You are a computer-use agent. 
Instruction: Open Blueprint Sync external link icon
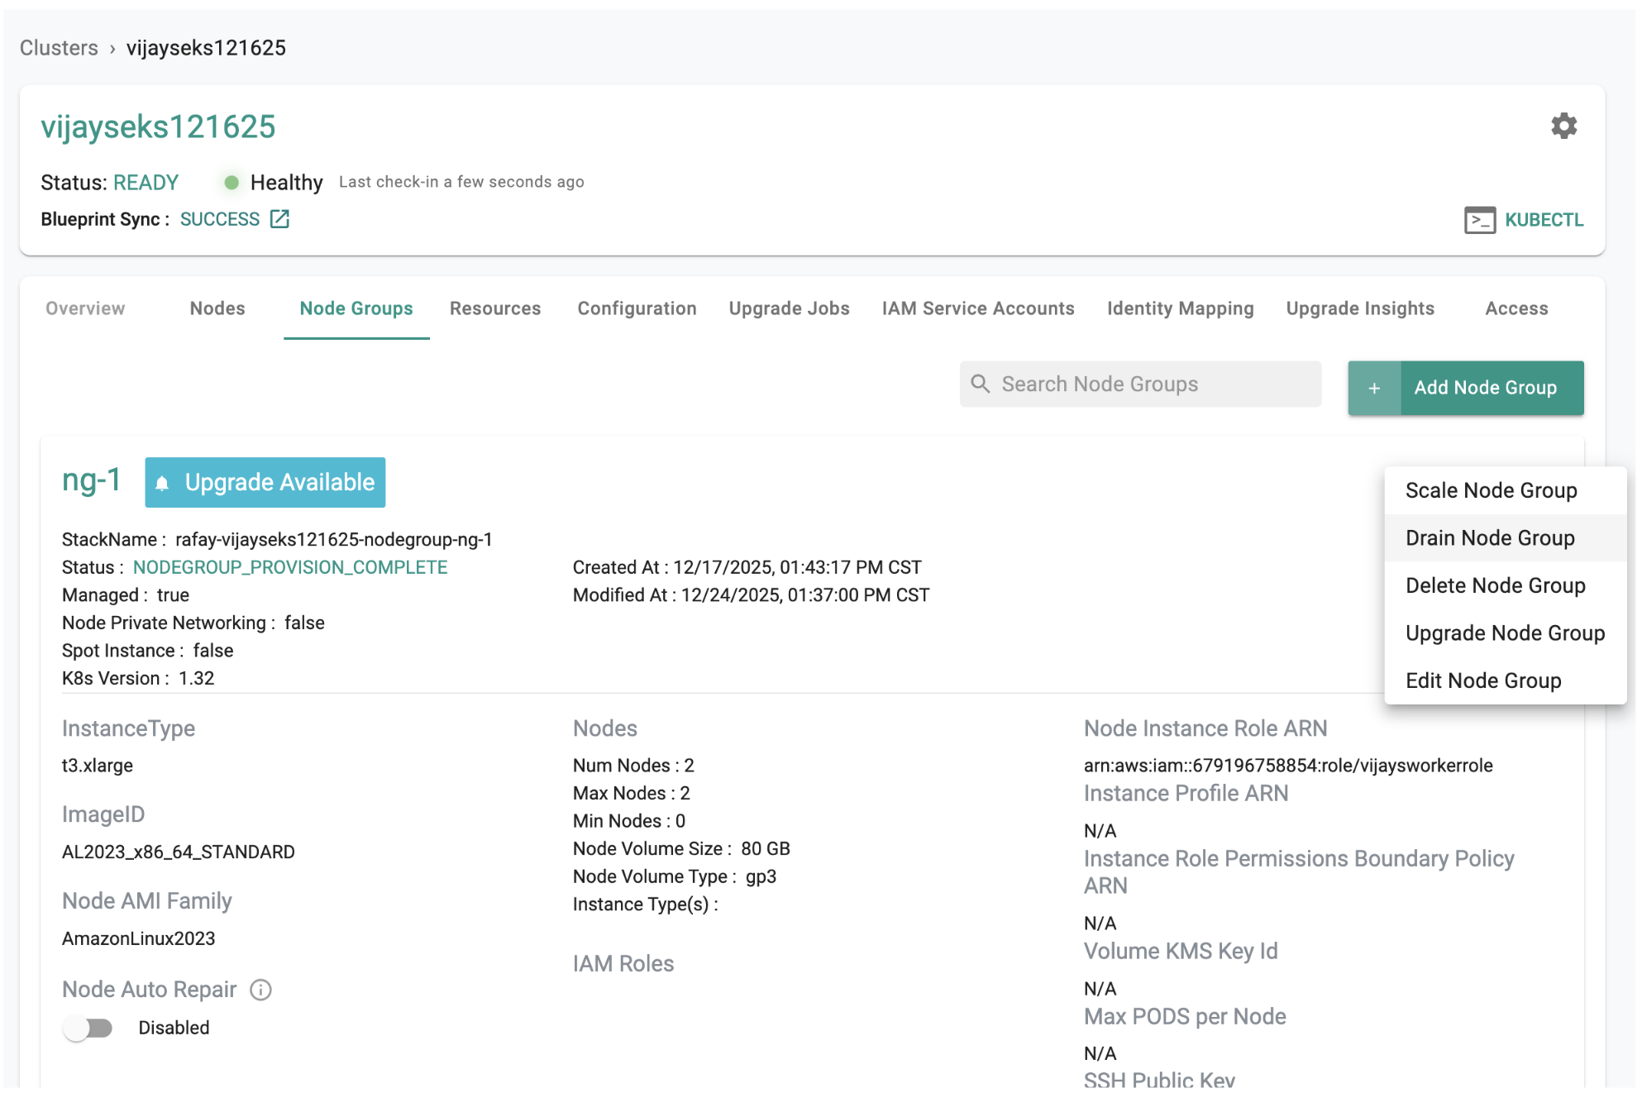(x=279, y=219)
